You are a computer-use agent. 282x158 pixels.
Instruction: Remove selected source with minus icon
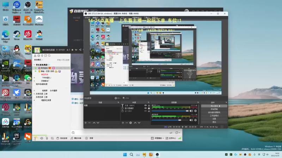[x=127, y=123]
